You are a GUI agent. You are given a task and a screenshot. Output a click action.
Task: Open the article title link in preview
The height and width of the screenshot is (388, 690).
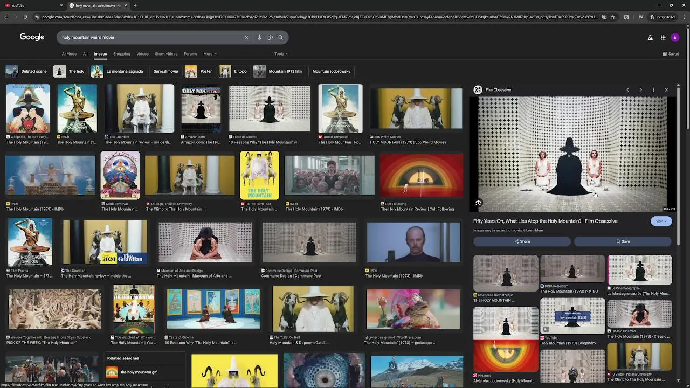tap(545, 221)
